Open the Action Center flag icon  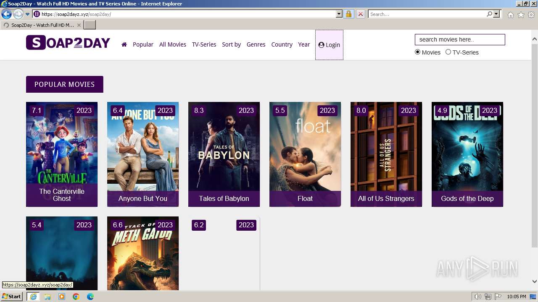point(498,297)
